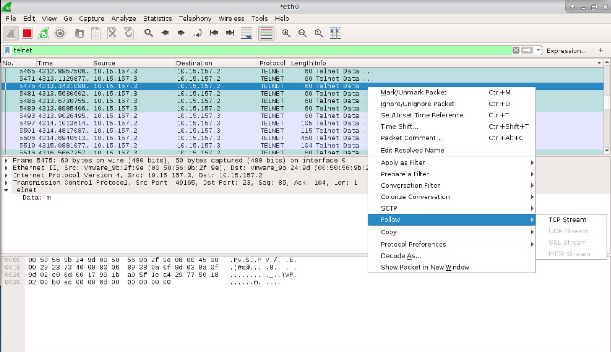This screenshot has width=611, height=352.
Task: Apply the display filter arrow button
Action: [527, 50]
